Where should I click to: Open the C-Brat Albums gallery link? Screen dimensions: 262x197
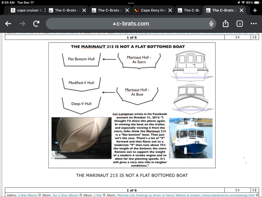[28, 195]
